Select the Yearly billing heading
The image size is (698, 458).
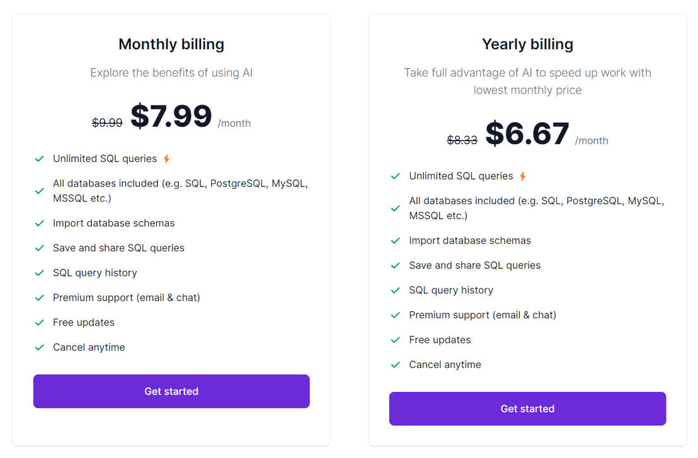pos(527,44)
